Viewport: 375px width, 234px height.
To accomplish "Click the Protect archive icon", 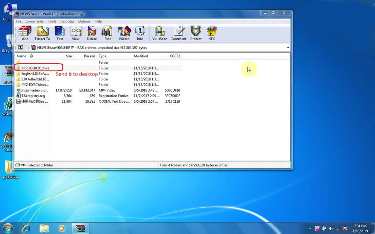I will click(x=196, y=33).
